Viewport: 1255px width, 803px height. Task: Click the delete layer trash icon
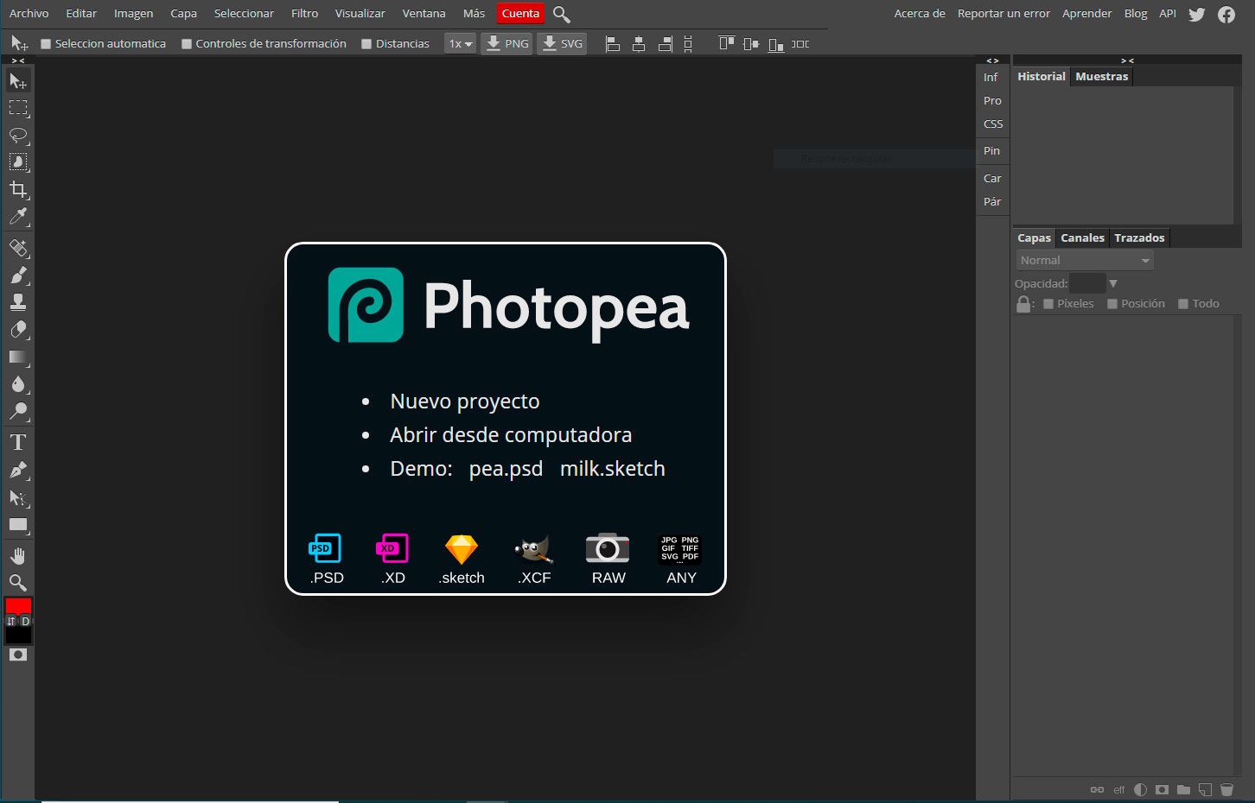tap(1226, 789)
